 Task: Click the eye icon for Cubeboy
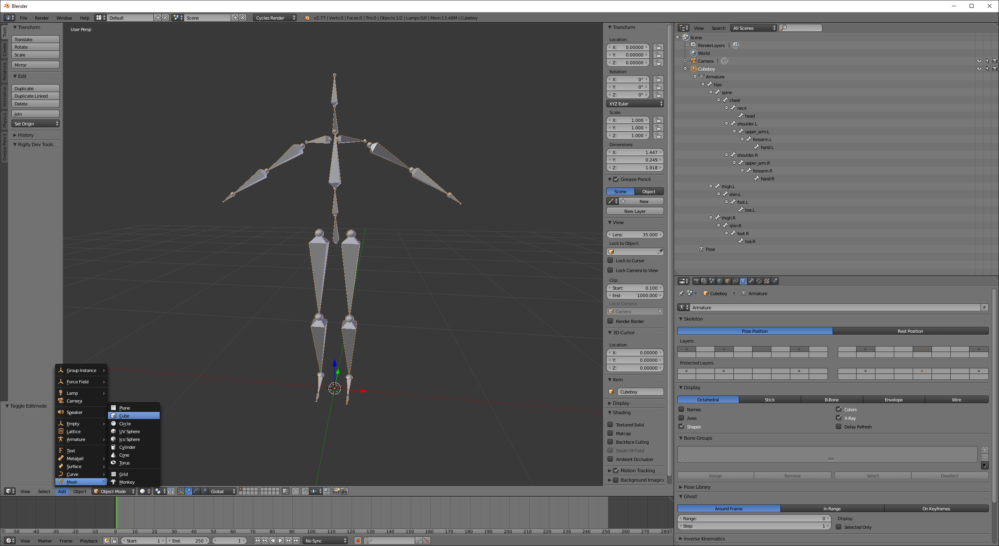coord(979,69)
